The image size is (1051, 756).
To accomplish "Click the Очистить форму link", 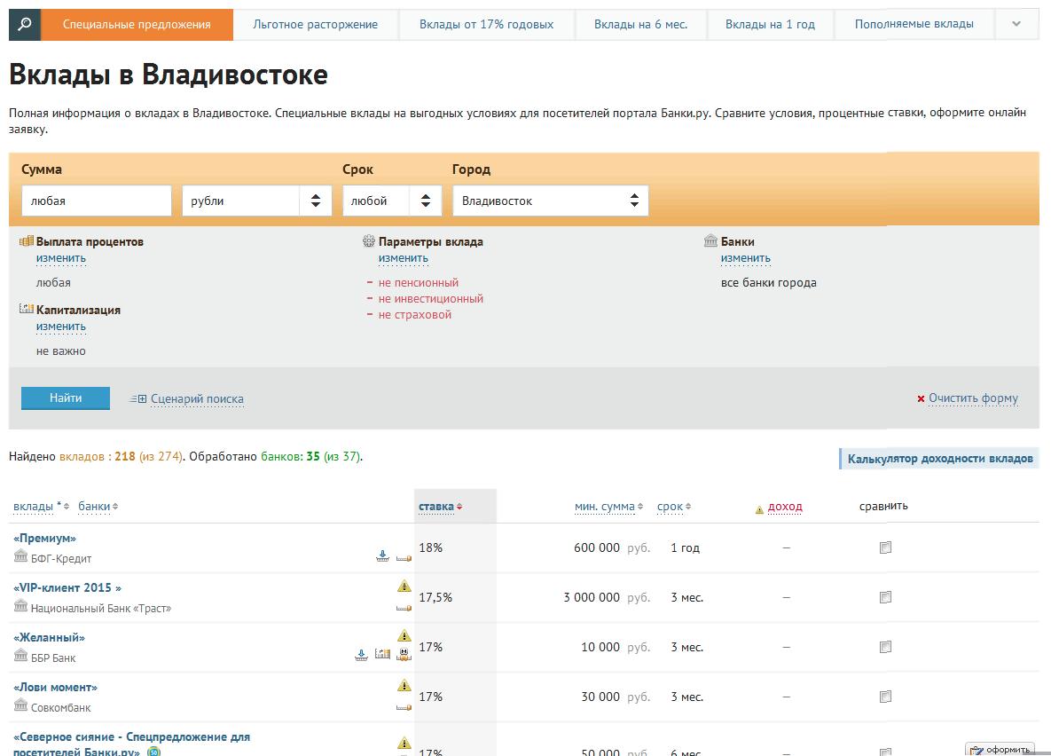I will coord(973,398).
